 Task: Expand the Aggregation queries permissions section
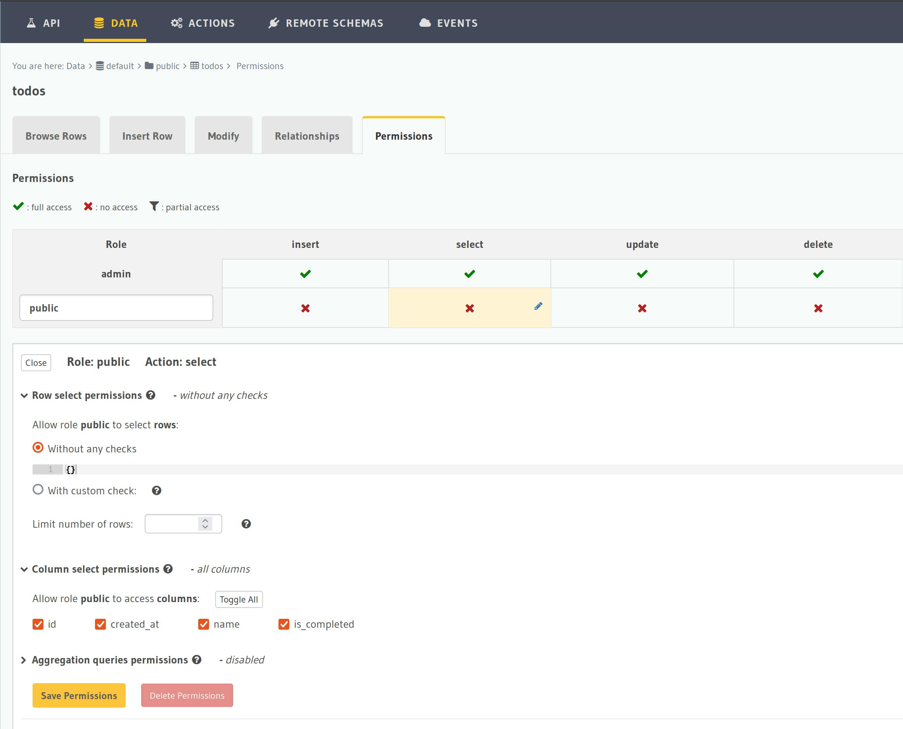point(24,661)
